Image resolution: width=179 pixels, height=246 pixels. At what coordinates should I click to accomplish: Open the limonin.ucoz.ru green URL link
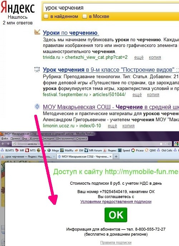click(72, 126)
